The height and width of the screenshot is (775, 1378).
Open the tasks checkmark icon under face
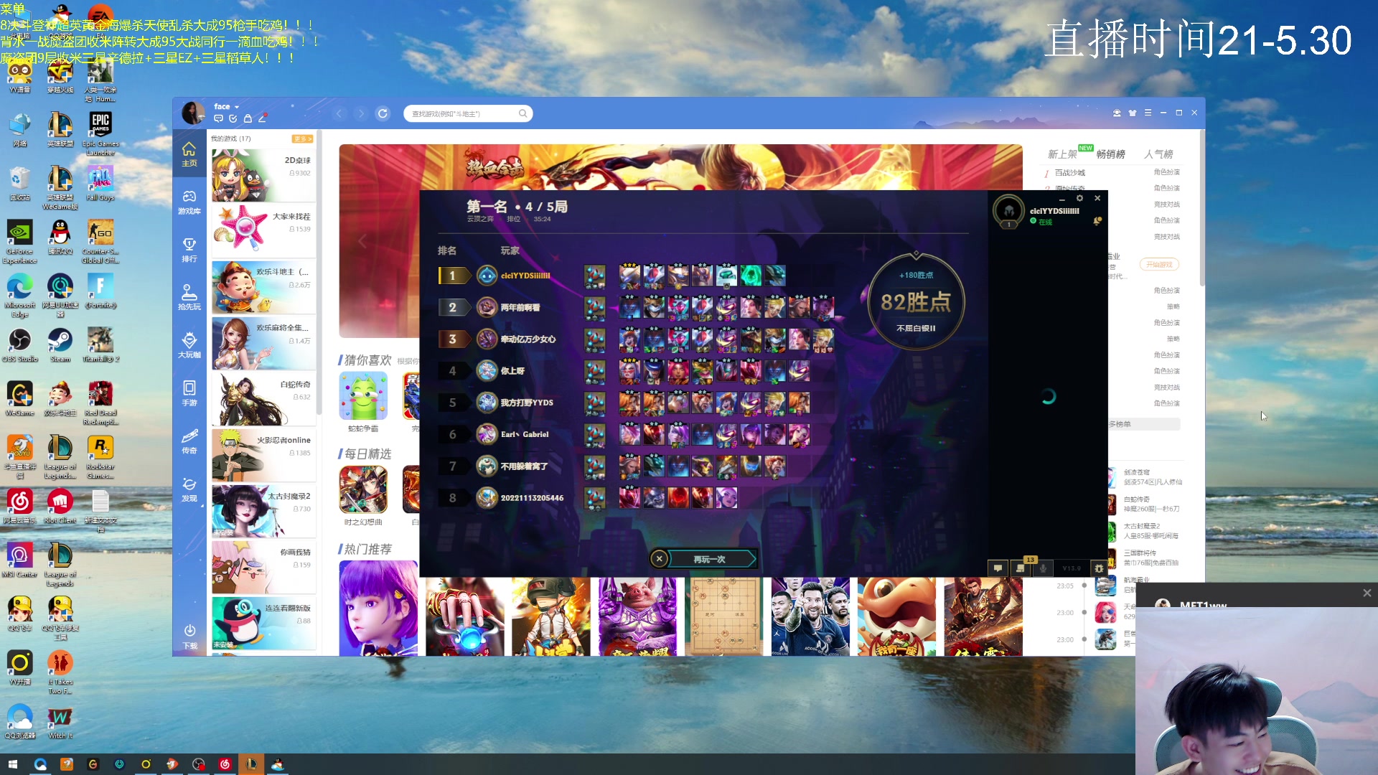click(233, 118)
